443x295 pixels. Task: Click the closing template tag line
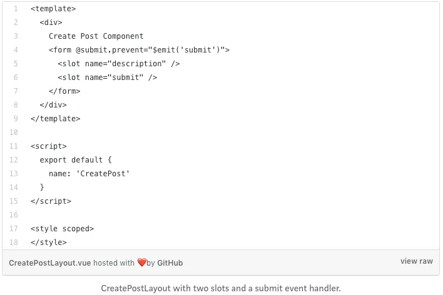(x=55, y=119)
